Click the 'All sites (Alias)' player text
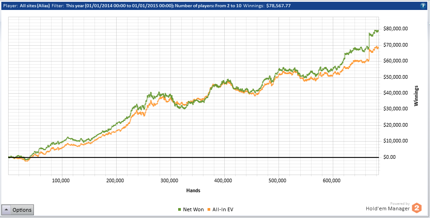The height and width of the screenshot is (218, 430). pos(35,5)
